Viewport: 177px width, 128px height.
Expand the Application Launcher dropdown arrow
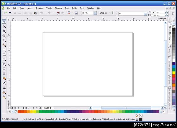point(73,13)
